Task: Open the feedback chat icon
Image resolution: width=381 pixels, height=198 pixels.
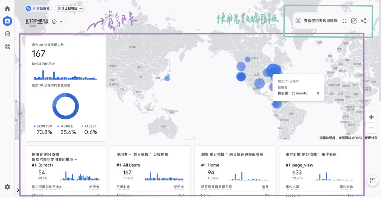Action: pos(372,181)
